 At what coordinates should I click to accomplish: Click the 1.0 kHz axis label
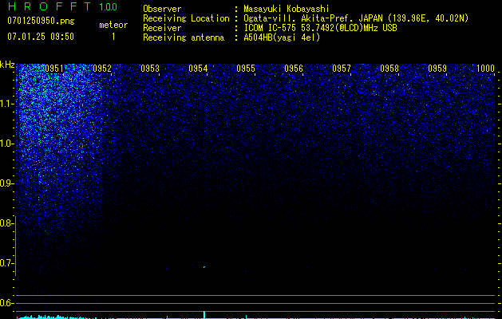[x=6, y=144]
